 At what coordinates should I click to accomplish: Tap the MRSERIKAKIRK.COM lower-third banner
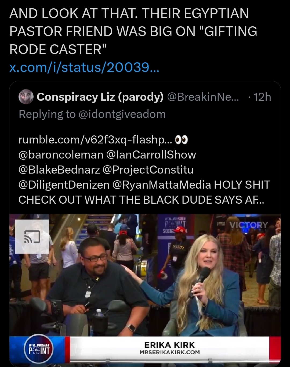[x=170, y=348]
